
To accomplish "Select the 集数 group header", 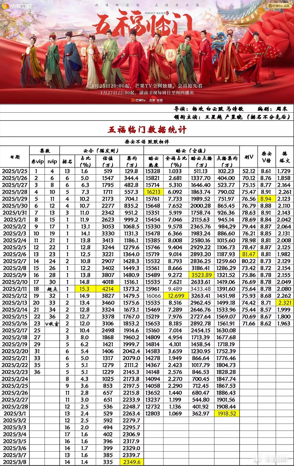I will pos(44,151).
